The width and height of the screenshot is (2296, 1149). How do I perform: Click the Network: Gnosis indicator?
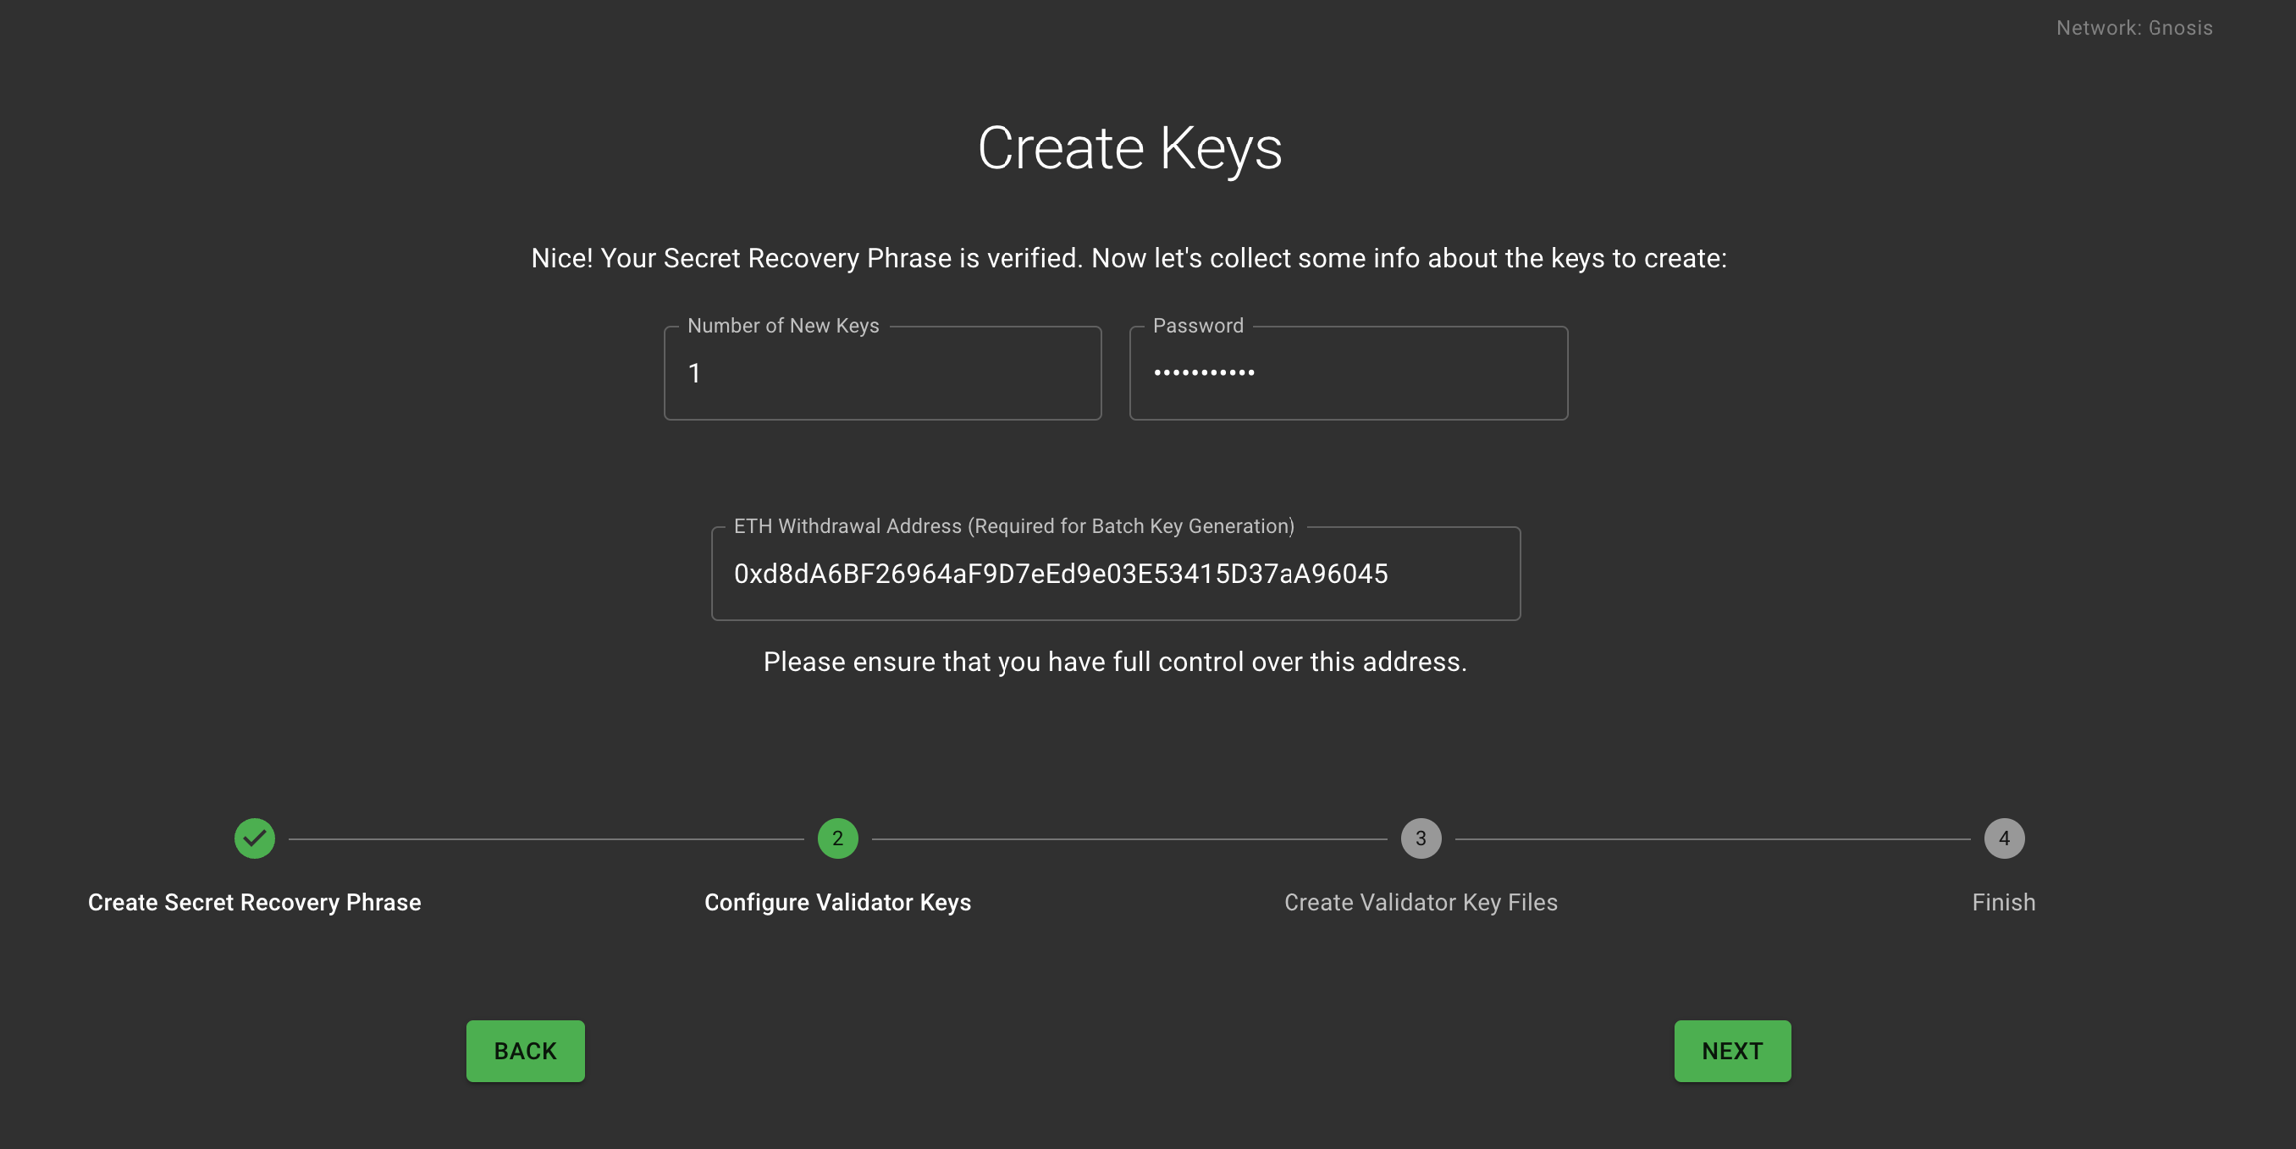[x=2134, y=28]
